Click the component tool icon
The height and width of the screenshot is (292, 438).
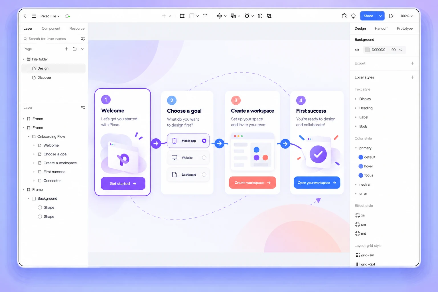pos(219,16)
